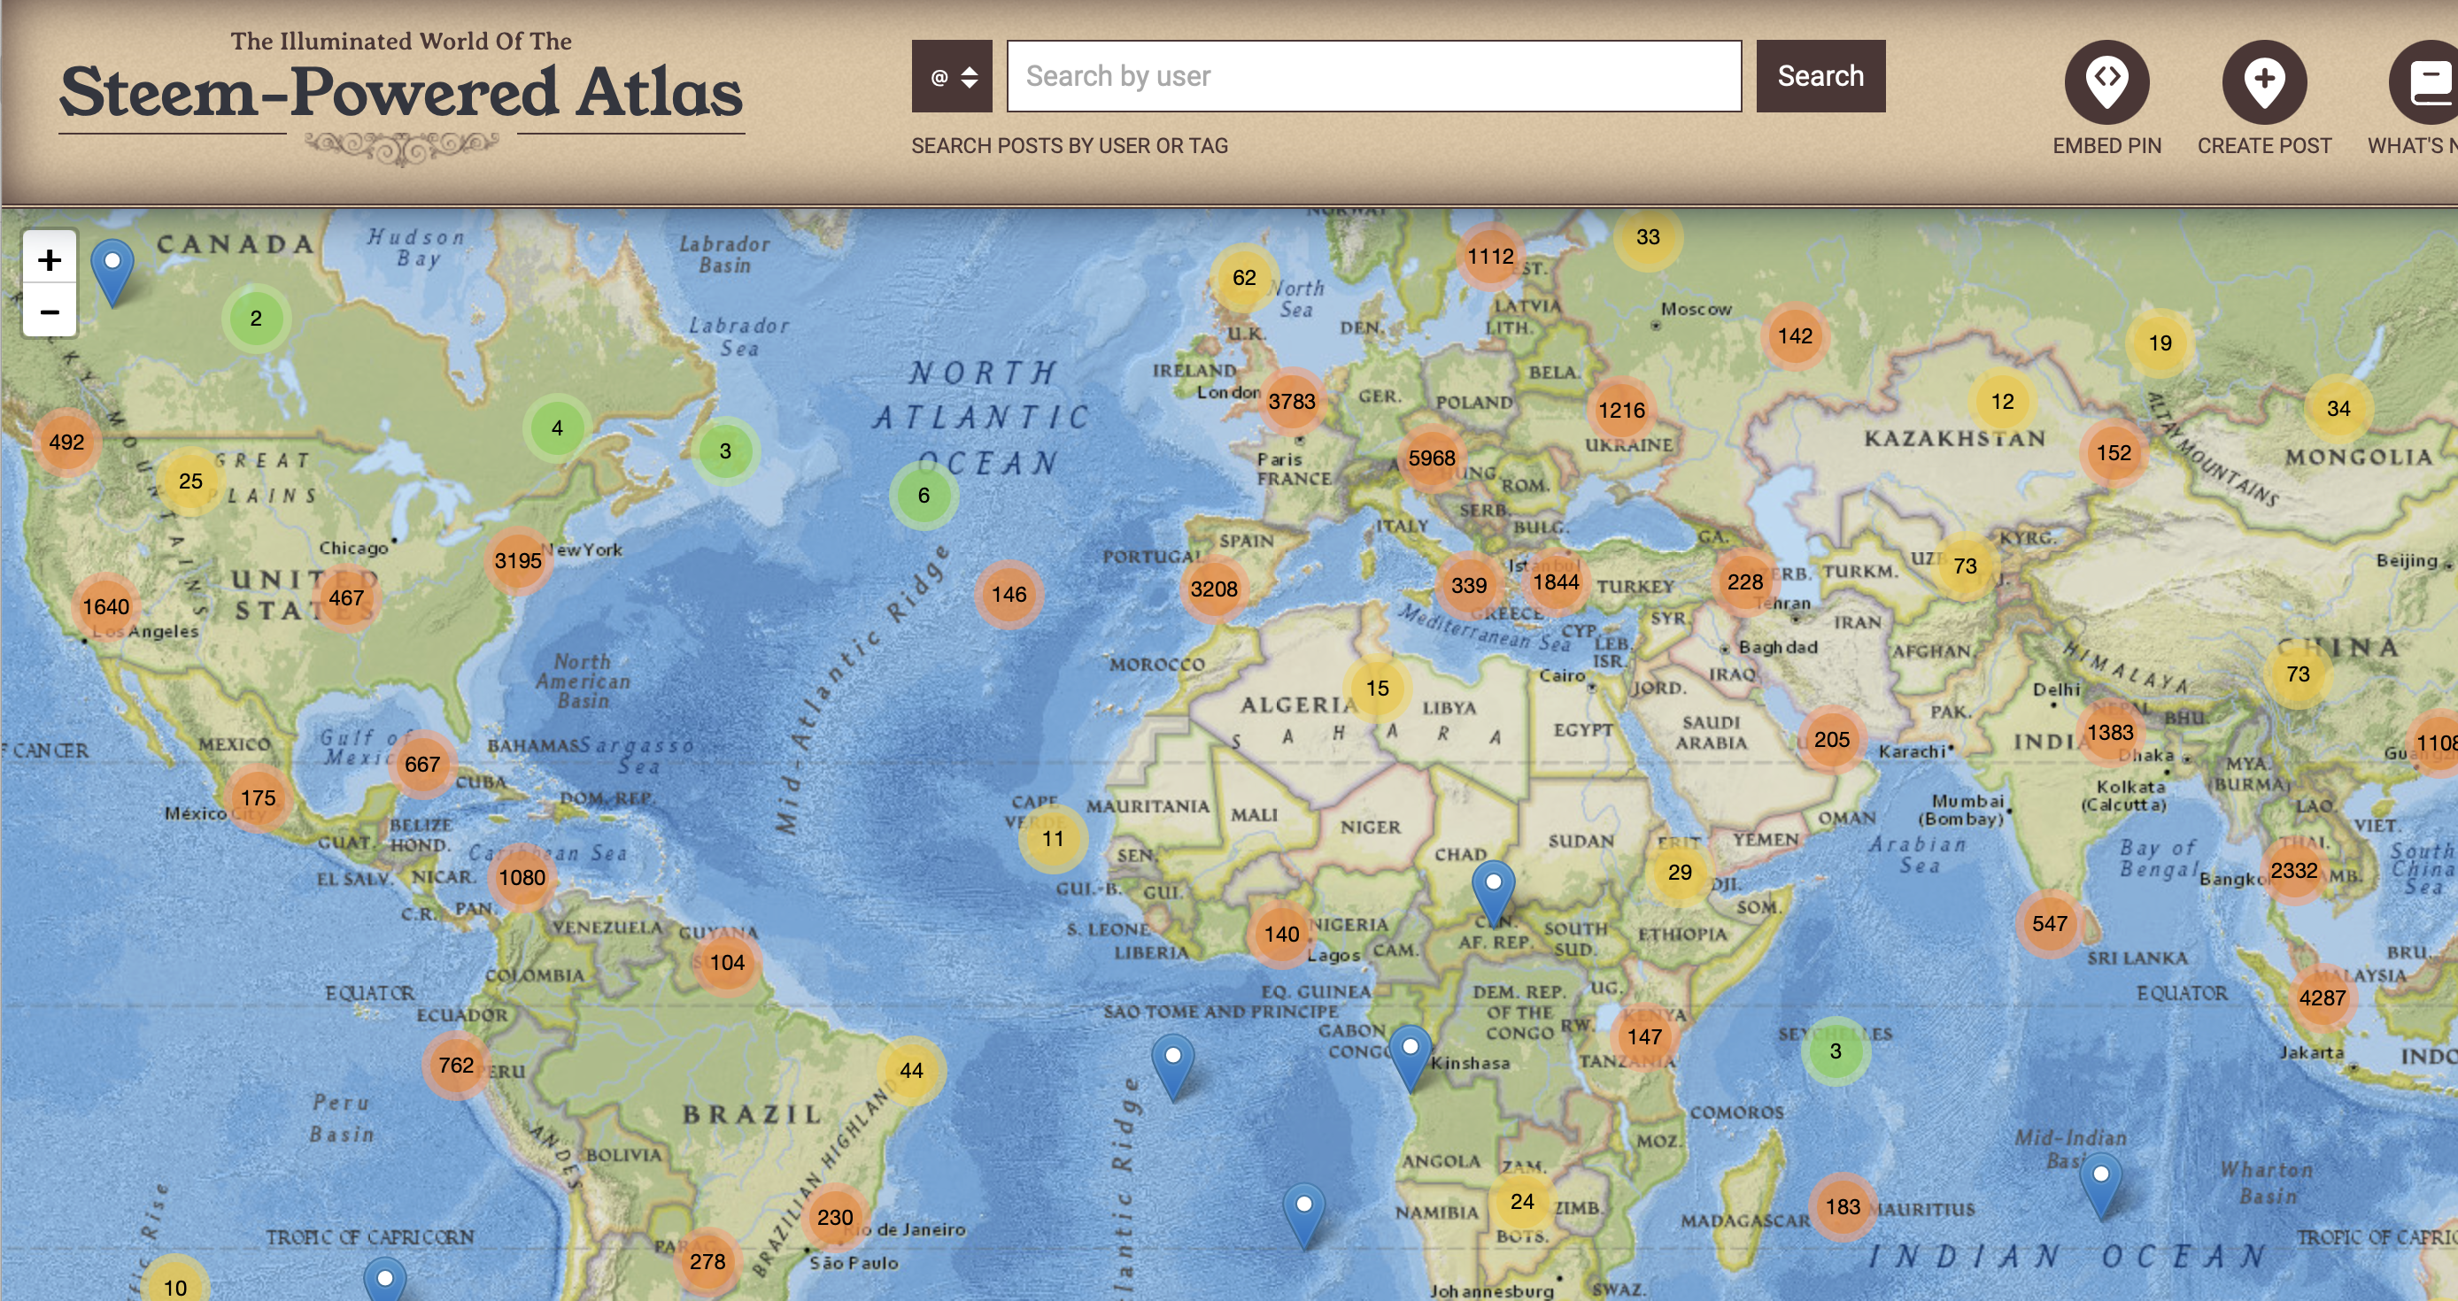The width and height of the screenshot is (2458, 1301).
Task: Expand the 1112 cluster near Latvia
Action: click(x=1490, y=257)
